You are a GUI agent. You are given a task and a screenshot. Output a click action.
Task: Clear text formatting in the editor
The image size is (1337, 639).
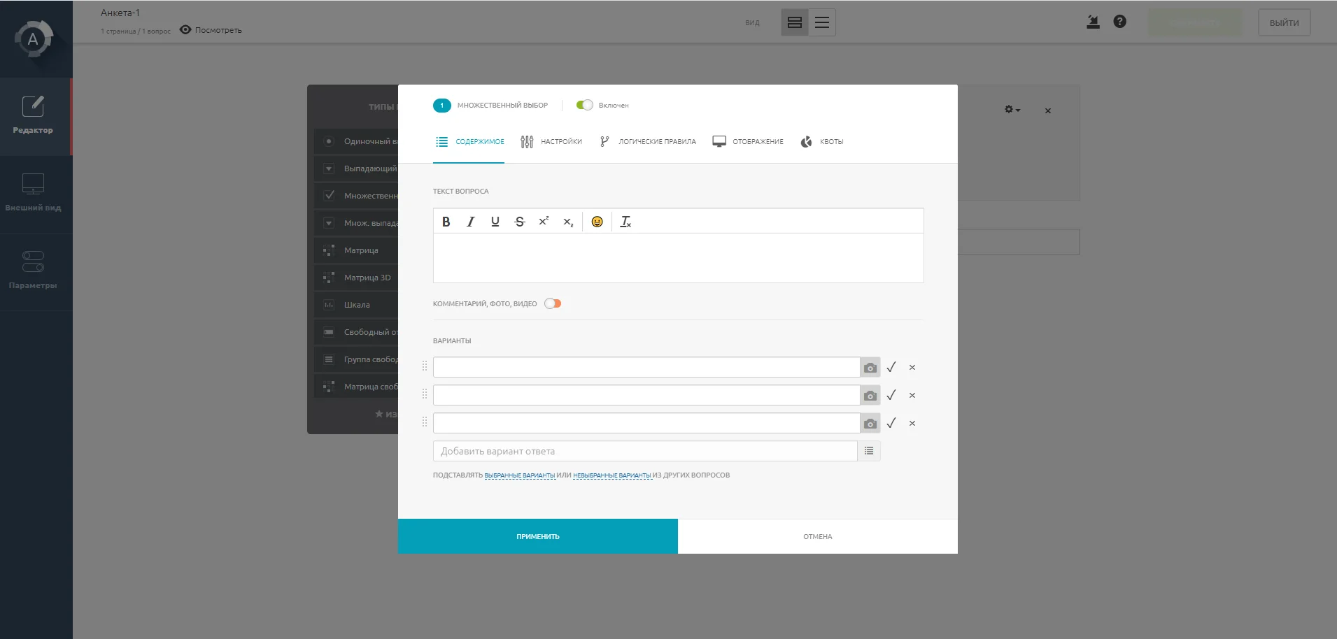pyautogui.click(x=625, y=222)
